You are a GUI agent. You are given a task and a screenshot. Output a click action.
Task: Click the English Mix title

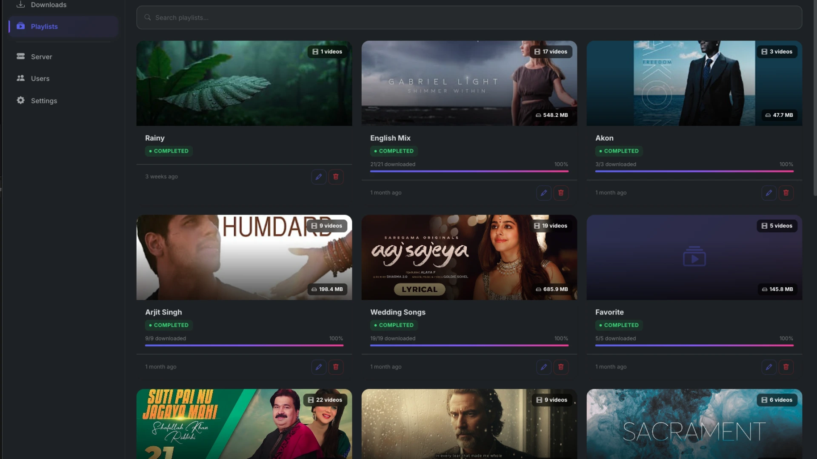[x=390, y=138]
